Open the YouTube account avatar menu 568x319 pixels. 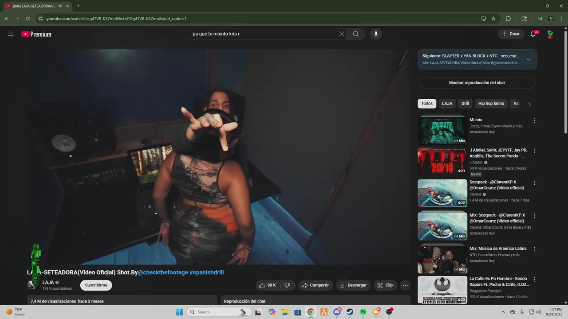tap(550, 34)
